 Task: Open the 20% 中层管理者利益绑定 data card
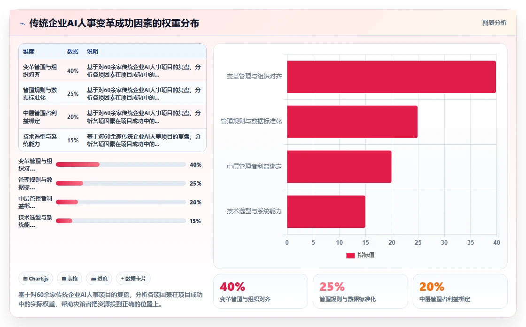click(460, 291)
